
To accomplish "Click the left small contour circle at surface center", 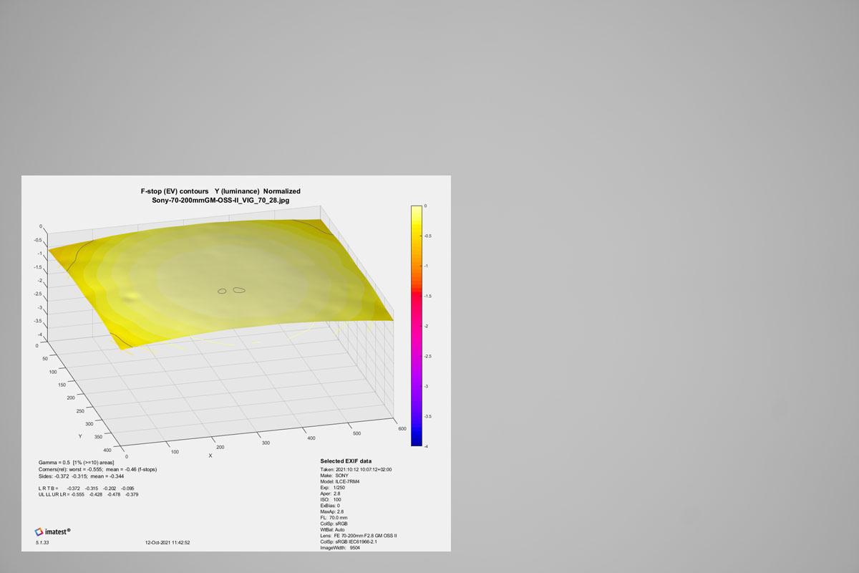I will tap(222, 291).
